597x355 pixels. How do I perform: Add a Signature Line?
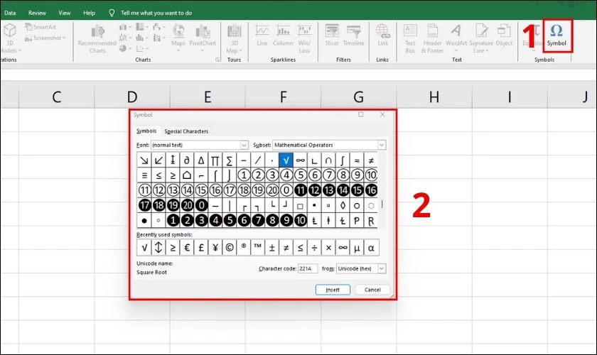481,39
